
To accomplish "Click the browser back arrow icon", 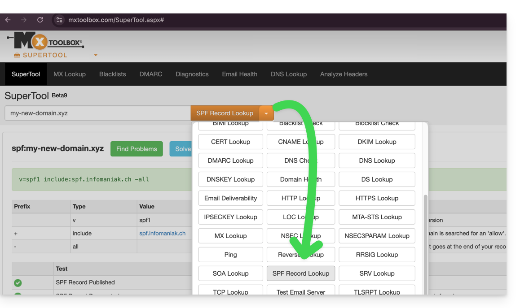I will pyautogui.click(x=8, y=20).
